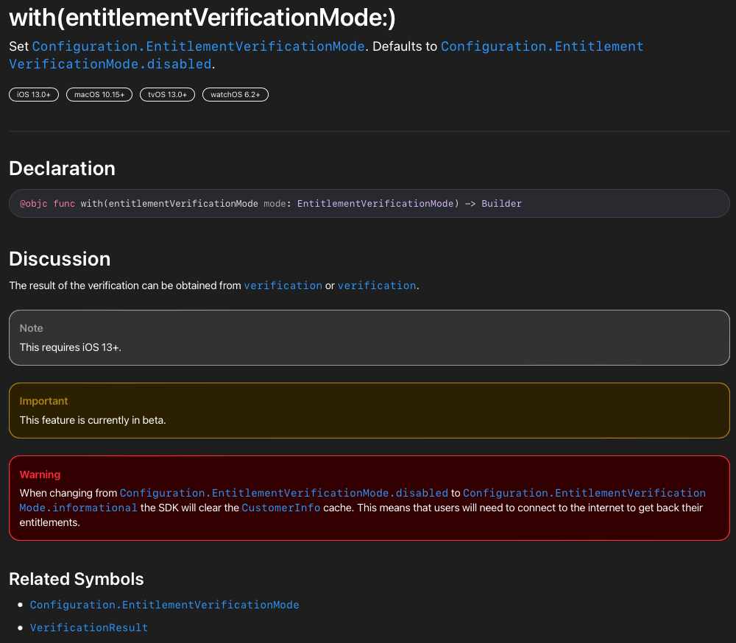Image resolution: width=736 pixels, height=643 pixels.
Task: Open the first verification link in Discussion
Action: pyautogui.click(x=283, y=285)
